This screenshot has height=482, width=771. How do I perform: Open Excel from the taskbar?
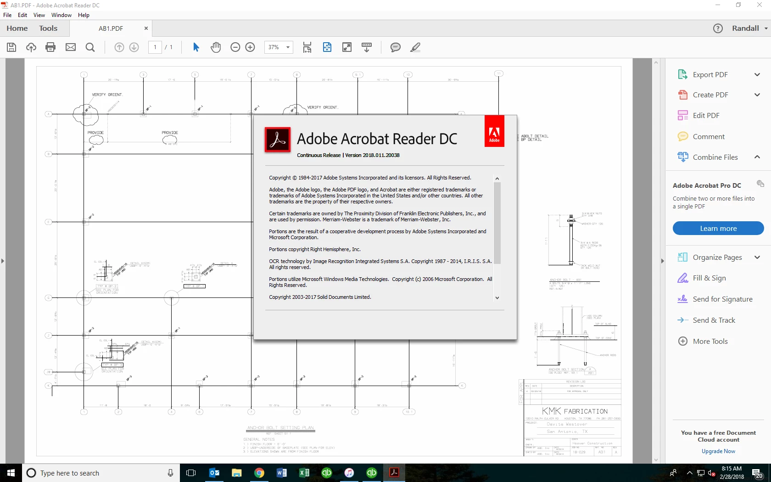click(304, 473)
